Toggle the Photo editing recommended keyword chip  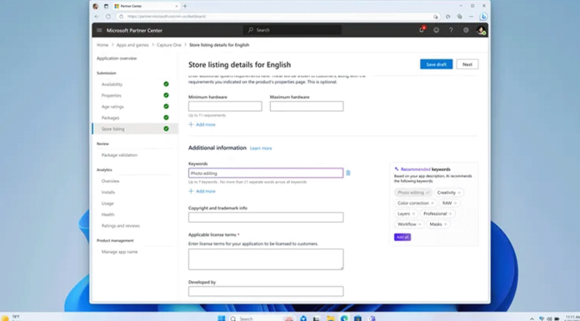pyautogui.click(x=412, y=193)
